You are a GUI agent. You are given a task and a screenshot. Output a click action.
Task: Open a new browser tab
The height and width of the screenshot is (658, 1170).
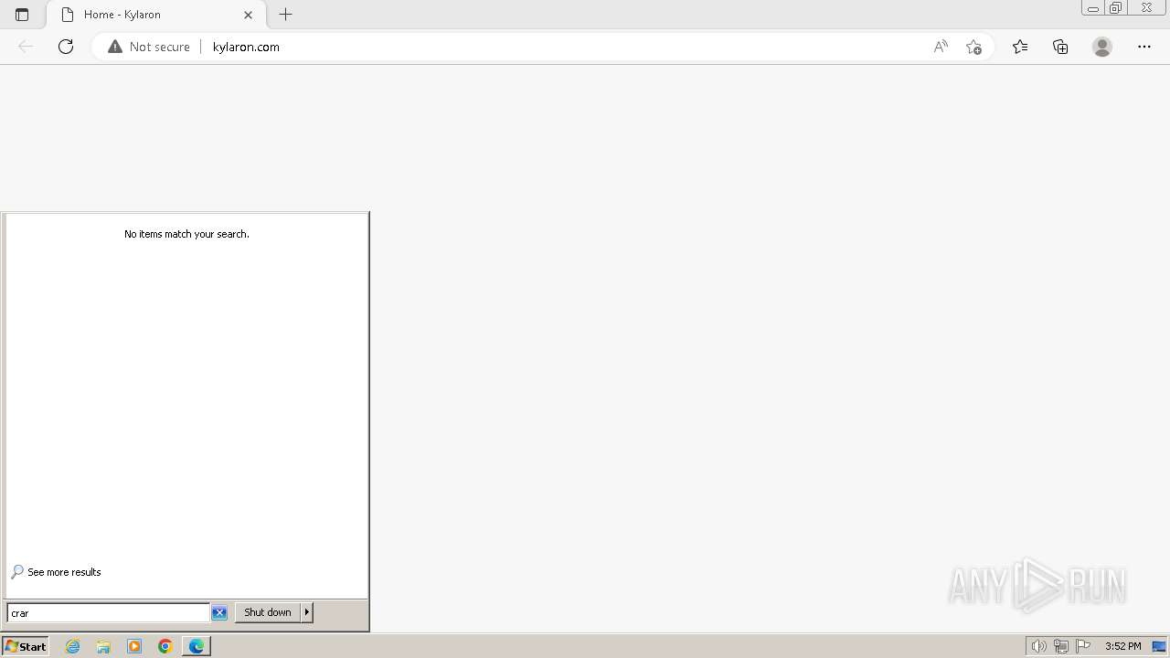click(x=286, y=15)
